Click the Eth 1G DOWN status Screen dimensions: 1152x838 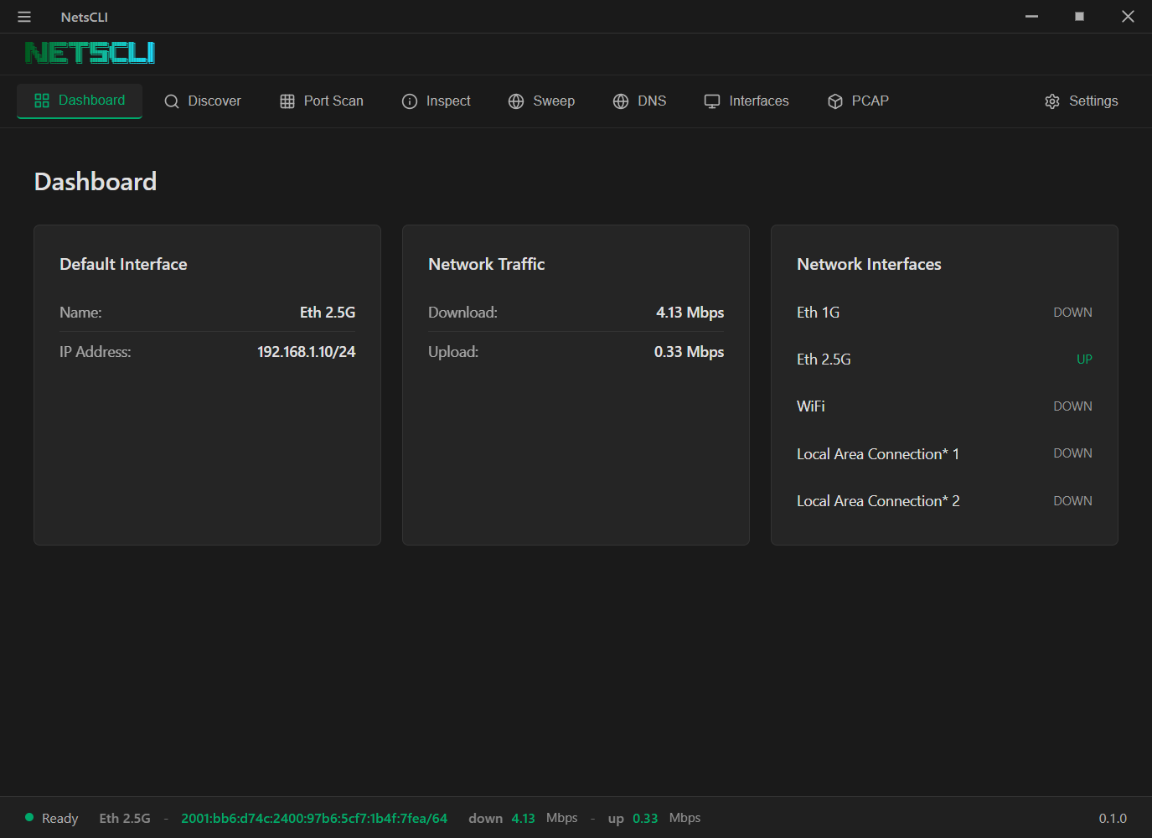pyautogui.click(x=1072, y=312)
